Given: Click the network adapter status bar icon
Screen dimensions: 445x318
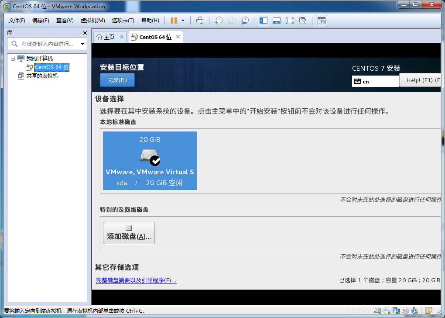Looking at the screenshot, I should 396,311.
